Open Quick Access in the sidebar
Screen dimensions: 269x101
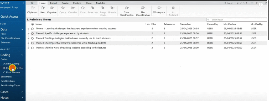click(x=9, y=17)
